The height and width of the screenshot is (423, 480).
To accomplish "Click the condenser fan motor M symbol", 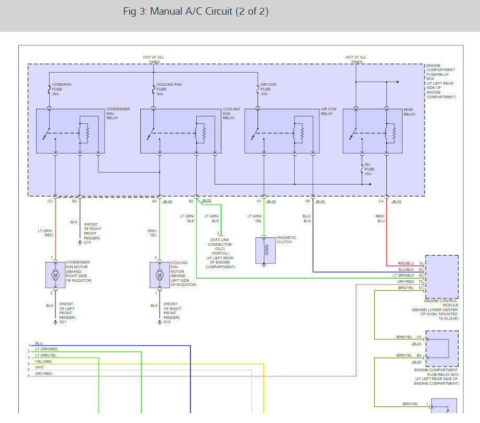I will pos(55,275).
